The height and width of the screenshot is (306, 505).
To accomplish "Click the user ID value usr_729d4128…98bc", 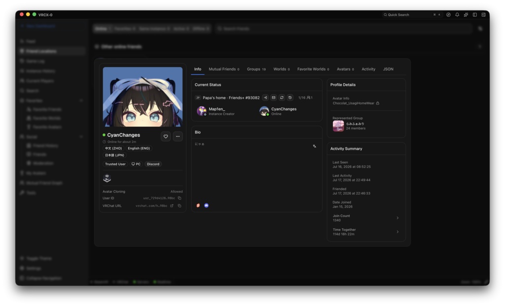I will [x=159, y=198].
